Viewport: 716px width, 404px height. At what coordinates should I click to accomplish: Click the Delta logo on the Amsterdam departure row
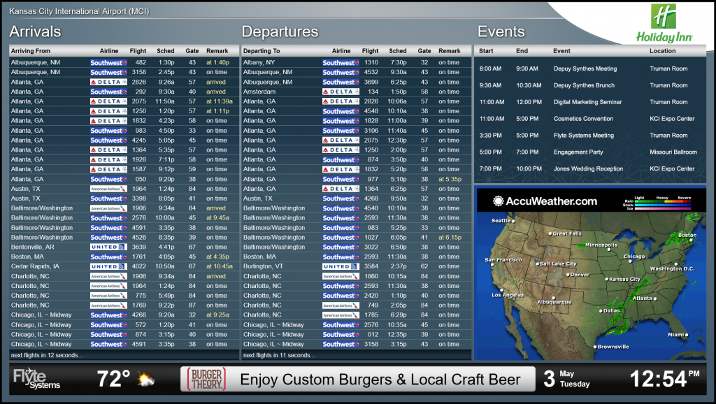coord(341,92)
